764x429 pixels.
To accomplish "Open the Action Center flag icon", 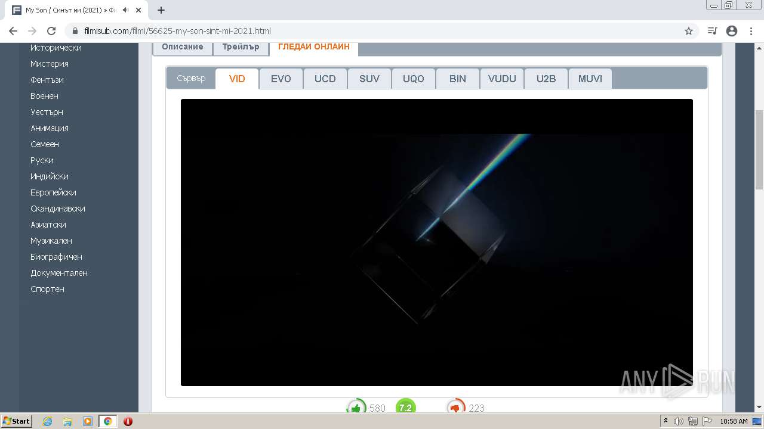I will pyautogui.click(x=707, y=421).
